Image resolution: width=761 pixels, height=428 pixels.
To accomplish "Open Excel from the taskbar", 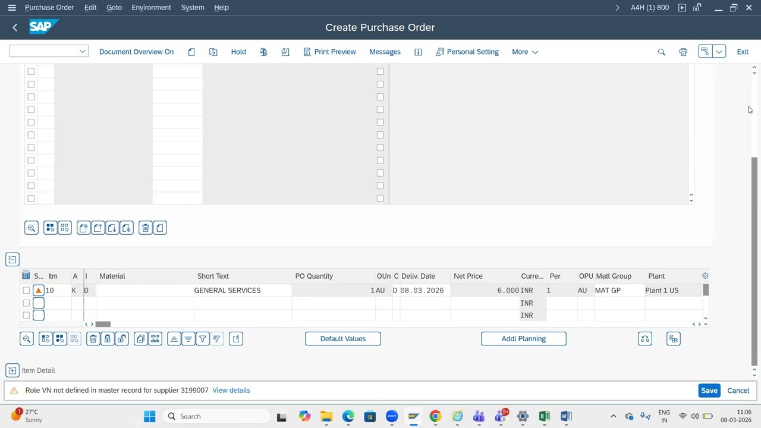I will [x=544, y=417].
